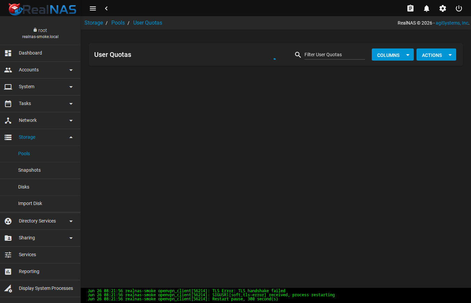Expand the Sharing menu arrow
Image resolution: width=471 pixels, height=303 pixels.
pos(71,238)
